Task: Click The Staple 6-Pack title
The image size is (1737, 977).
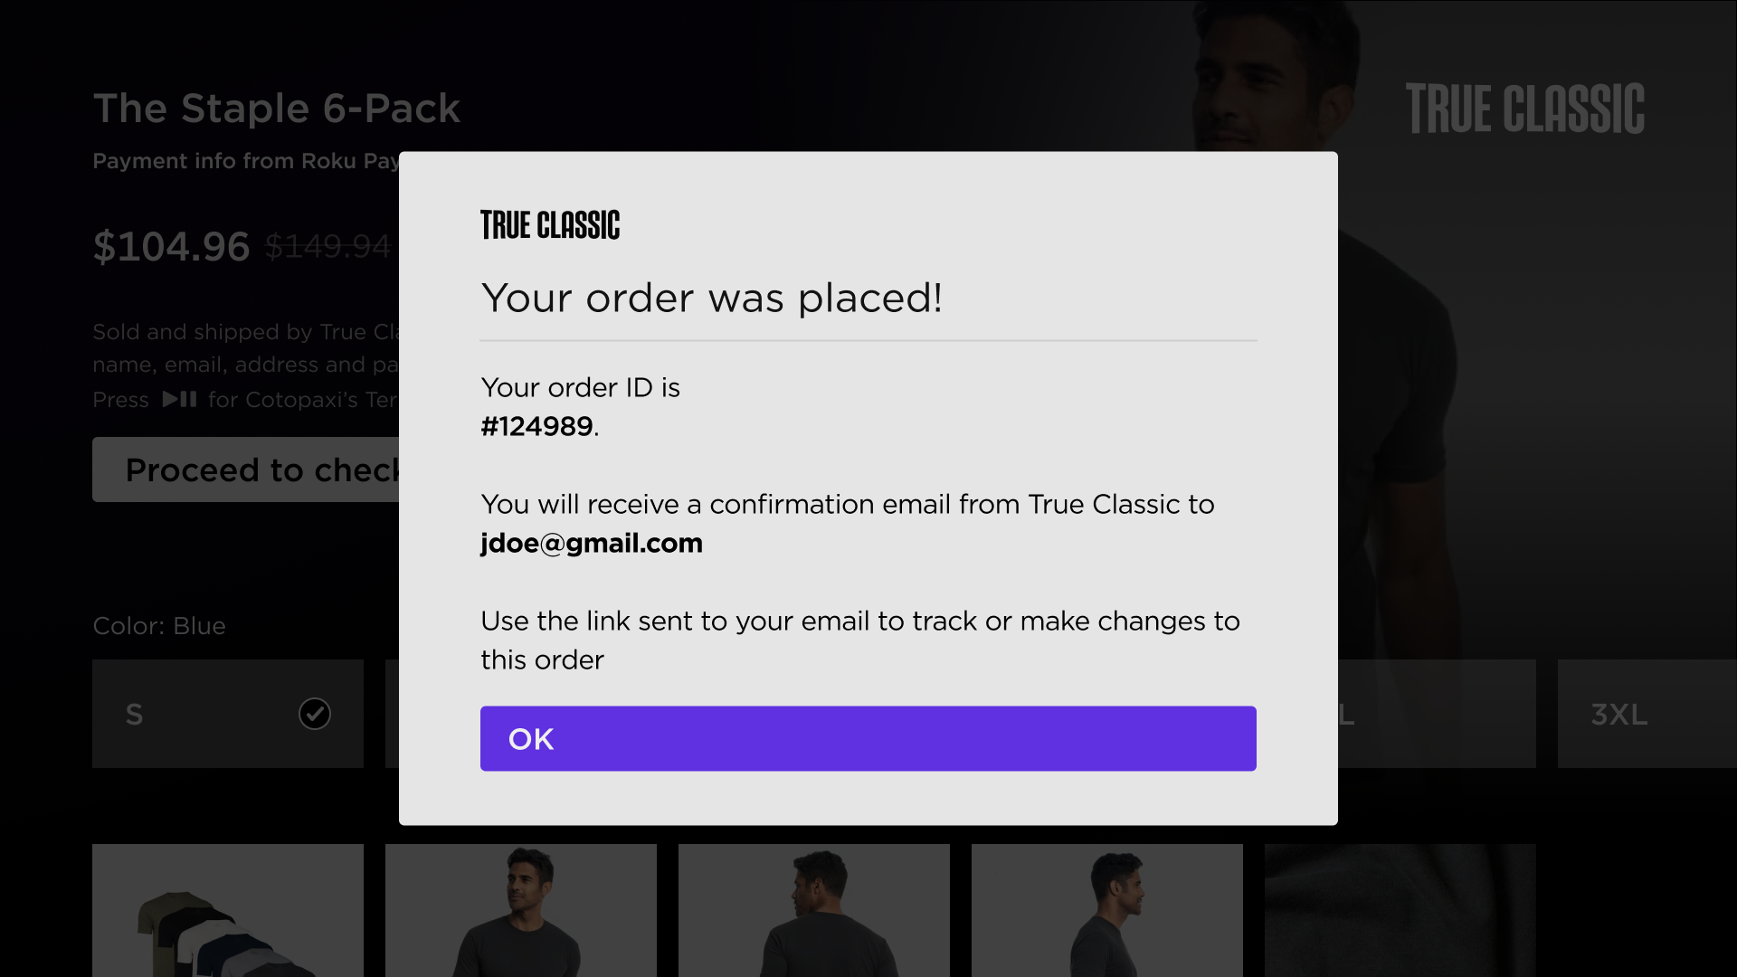Action: pos(277,109)
